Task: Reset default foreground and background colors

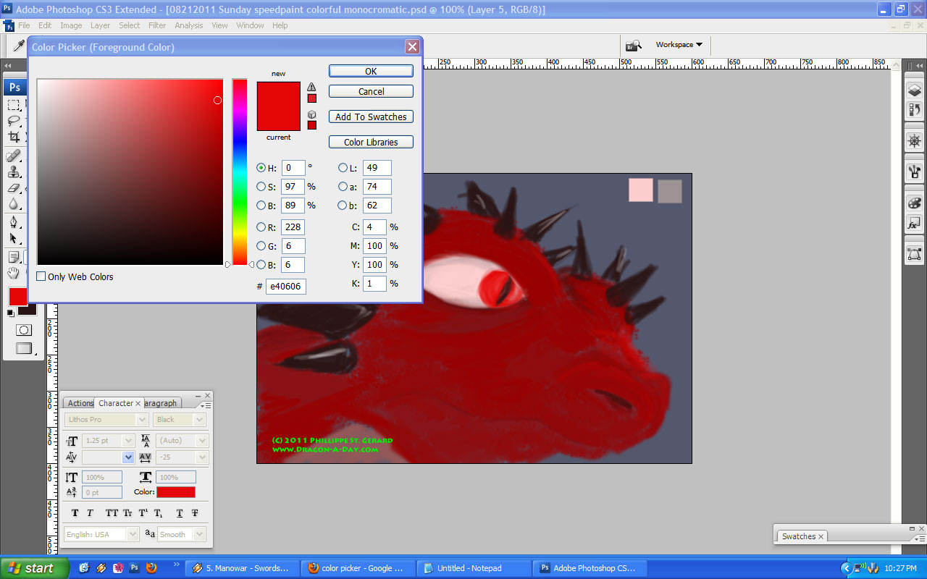Action: tap(10, 313)
